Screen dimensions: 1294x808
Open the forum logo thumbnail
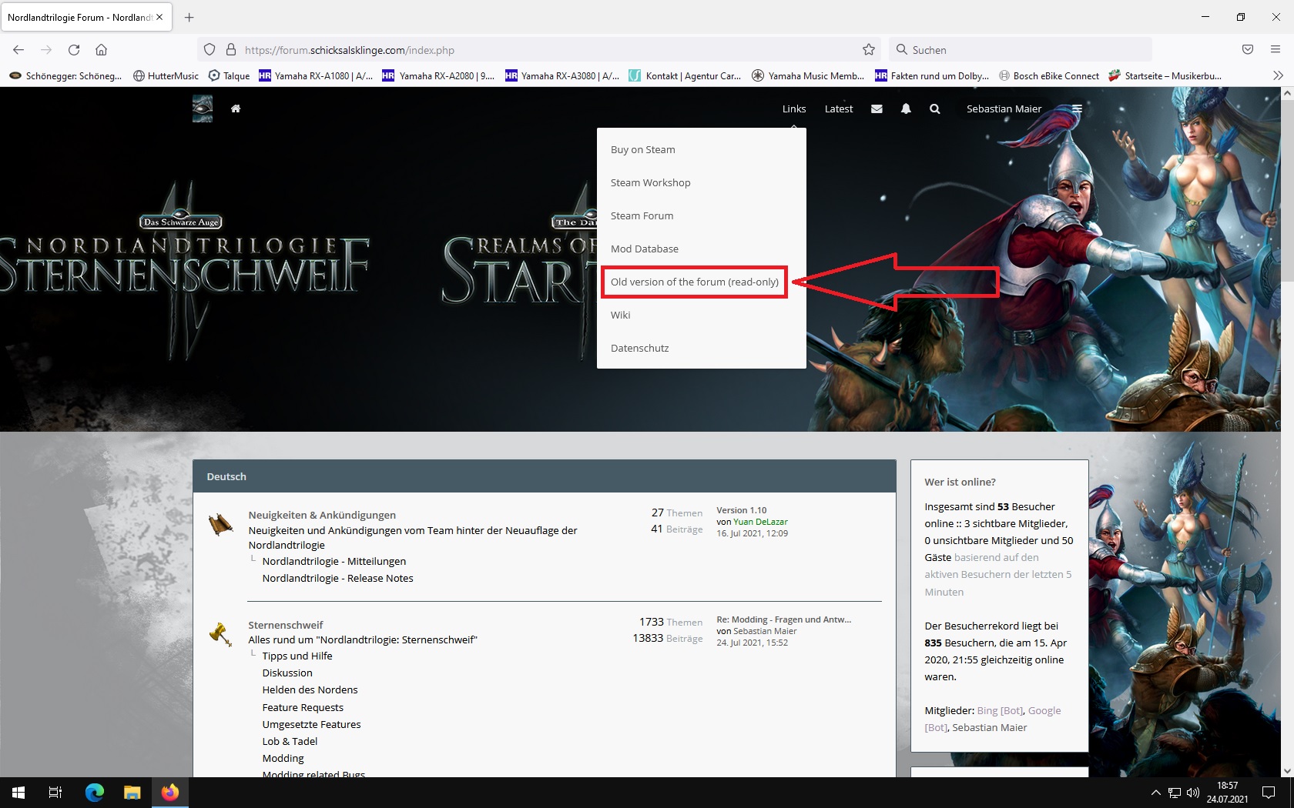click(x=203, y=109)
